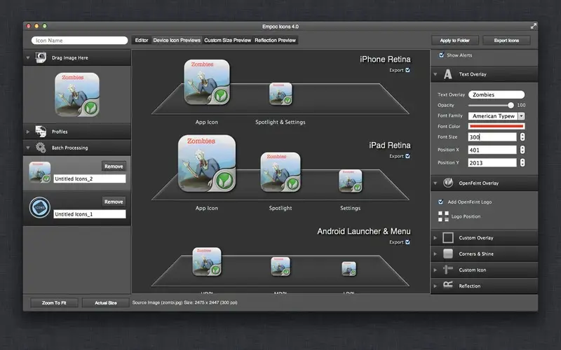The height and width of the screenshot is (350, 561).
Task: Expand the Corners & Shine panel
Action: tap(435, 253)
